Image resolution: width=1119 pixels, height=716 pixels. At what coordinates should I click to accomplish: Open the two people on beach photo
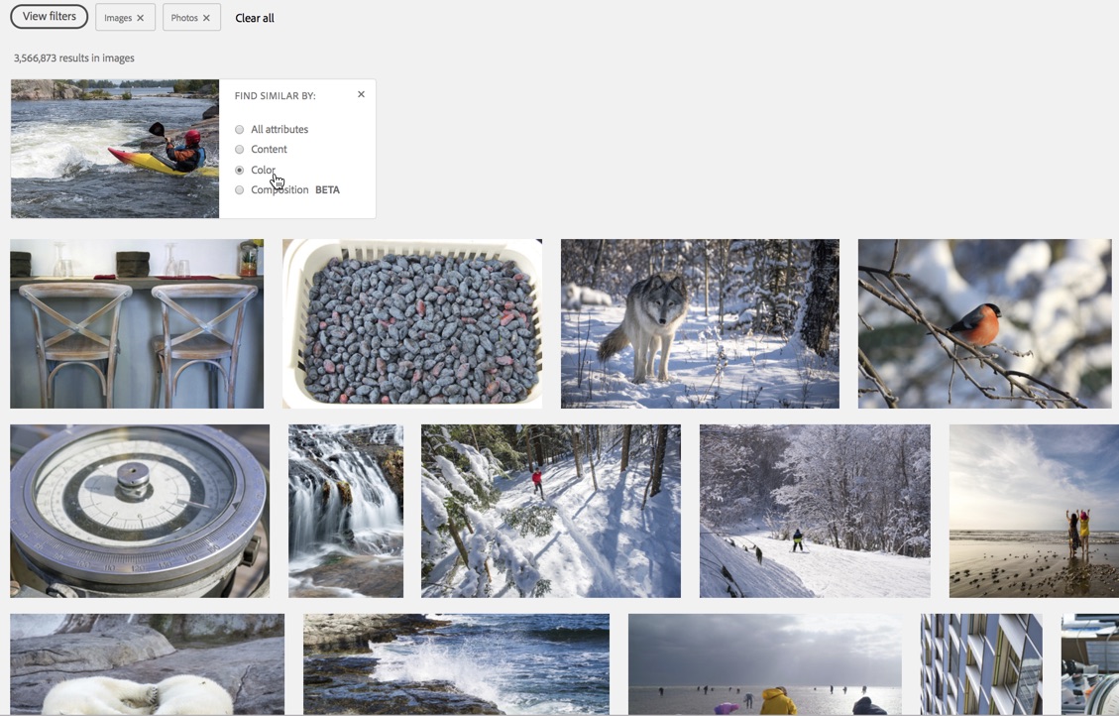pos(1034,511)
